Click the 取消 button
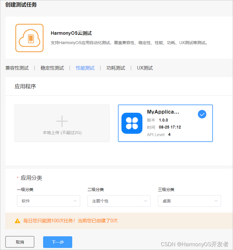The height and width of the screenshot is (250, 233). tap(20, 242)
